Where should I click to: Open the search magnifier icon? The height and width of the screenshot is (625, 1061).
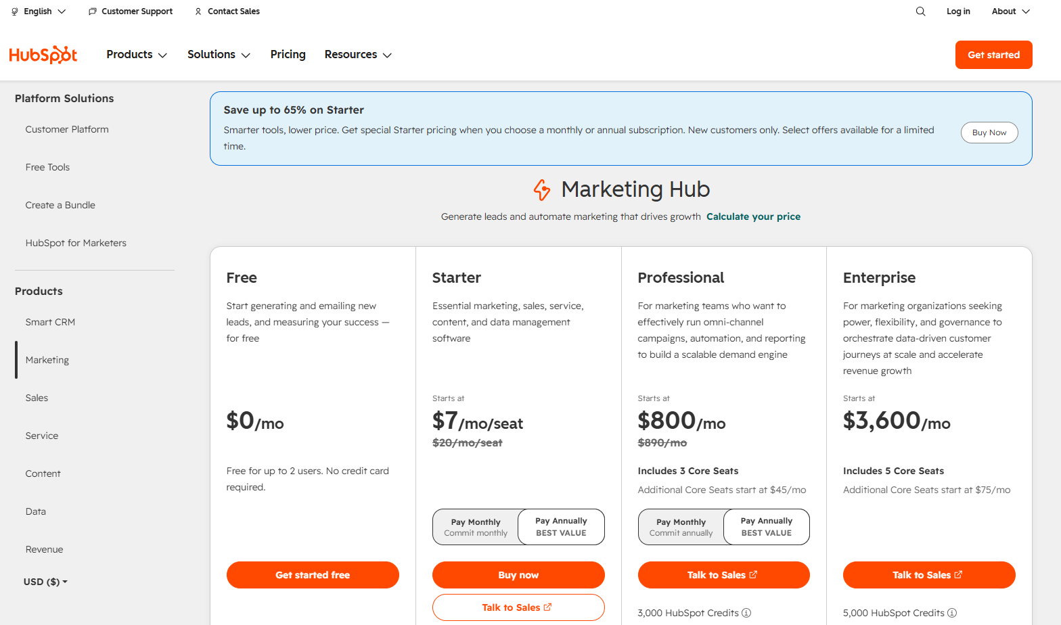(920, 11)
